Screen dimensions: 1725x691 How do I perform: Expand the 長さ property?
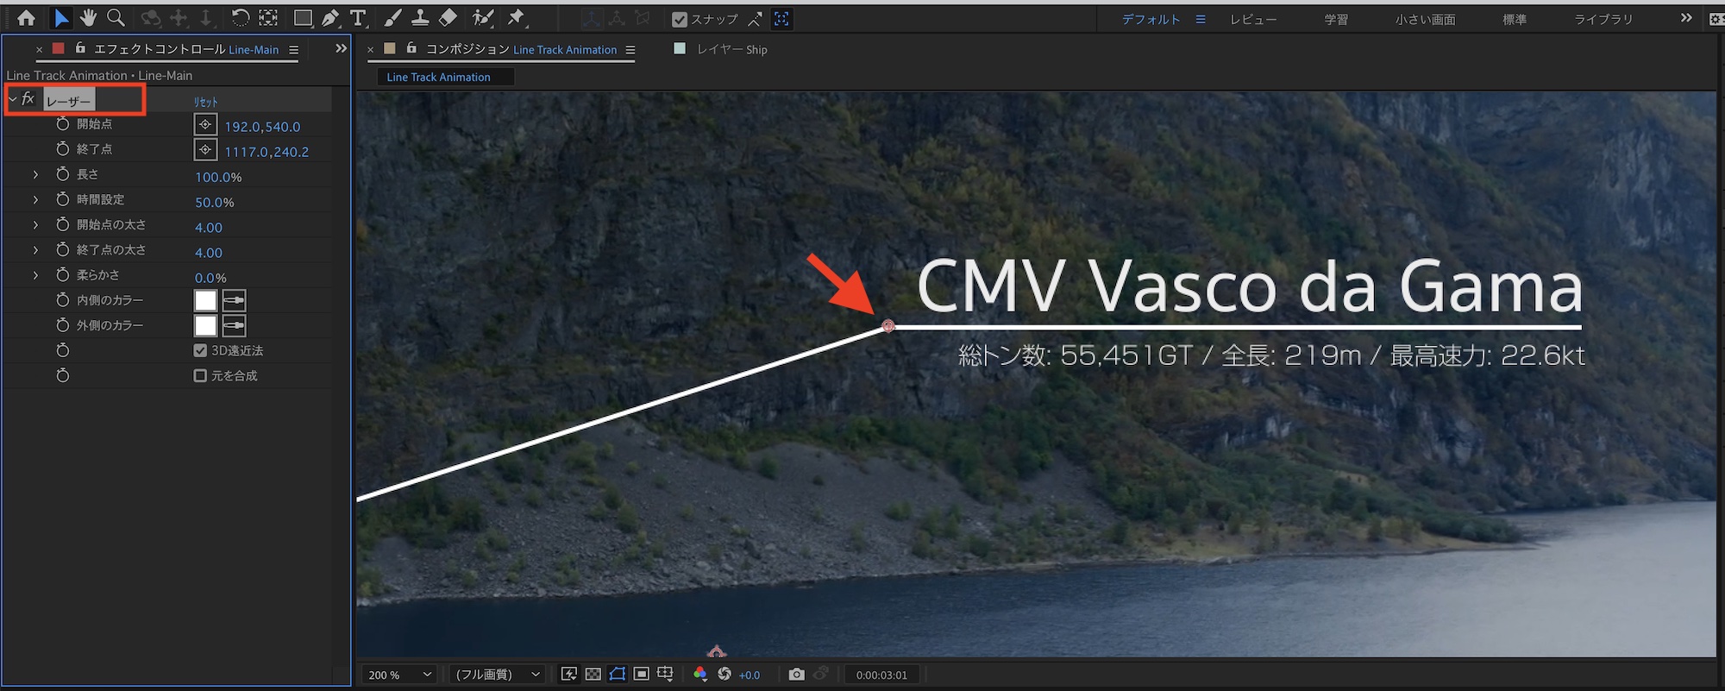tap(35, 174)
